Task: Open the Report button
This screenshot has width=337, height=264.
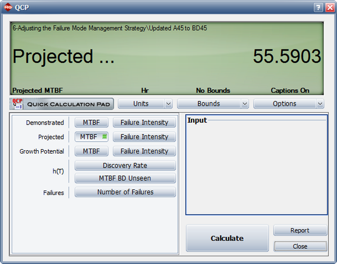Action: [x=299, y=231]
